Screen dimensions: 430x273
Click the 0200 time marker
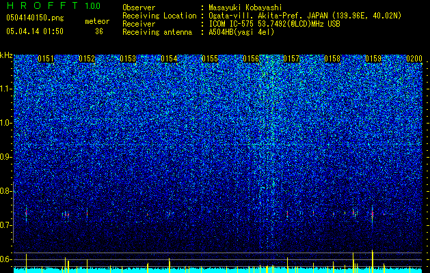414,59
